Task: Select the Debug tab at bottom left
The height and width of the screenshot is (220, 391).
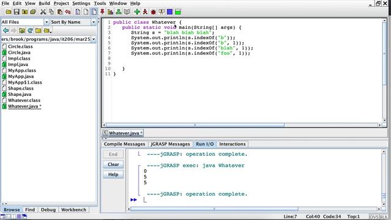Action: (x=48, y=210)
